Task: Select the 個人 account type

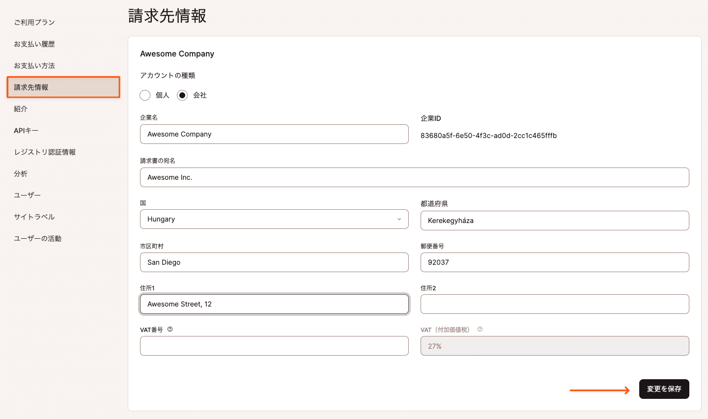Action: click(145, 95)
